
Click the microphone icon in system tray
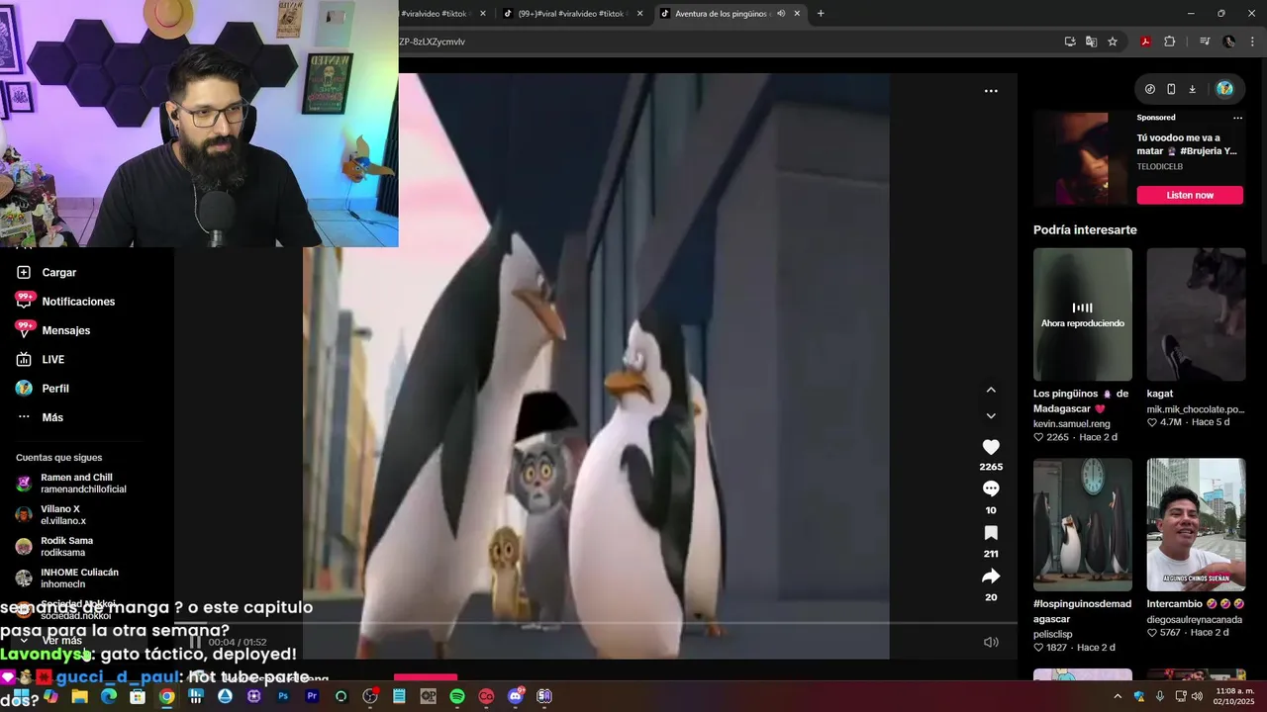coord(1159,696)
